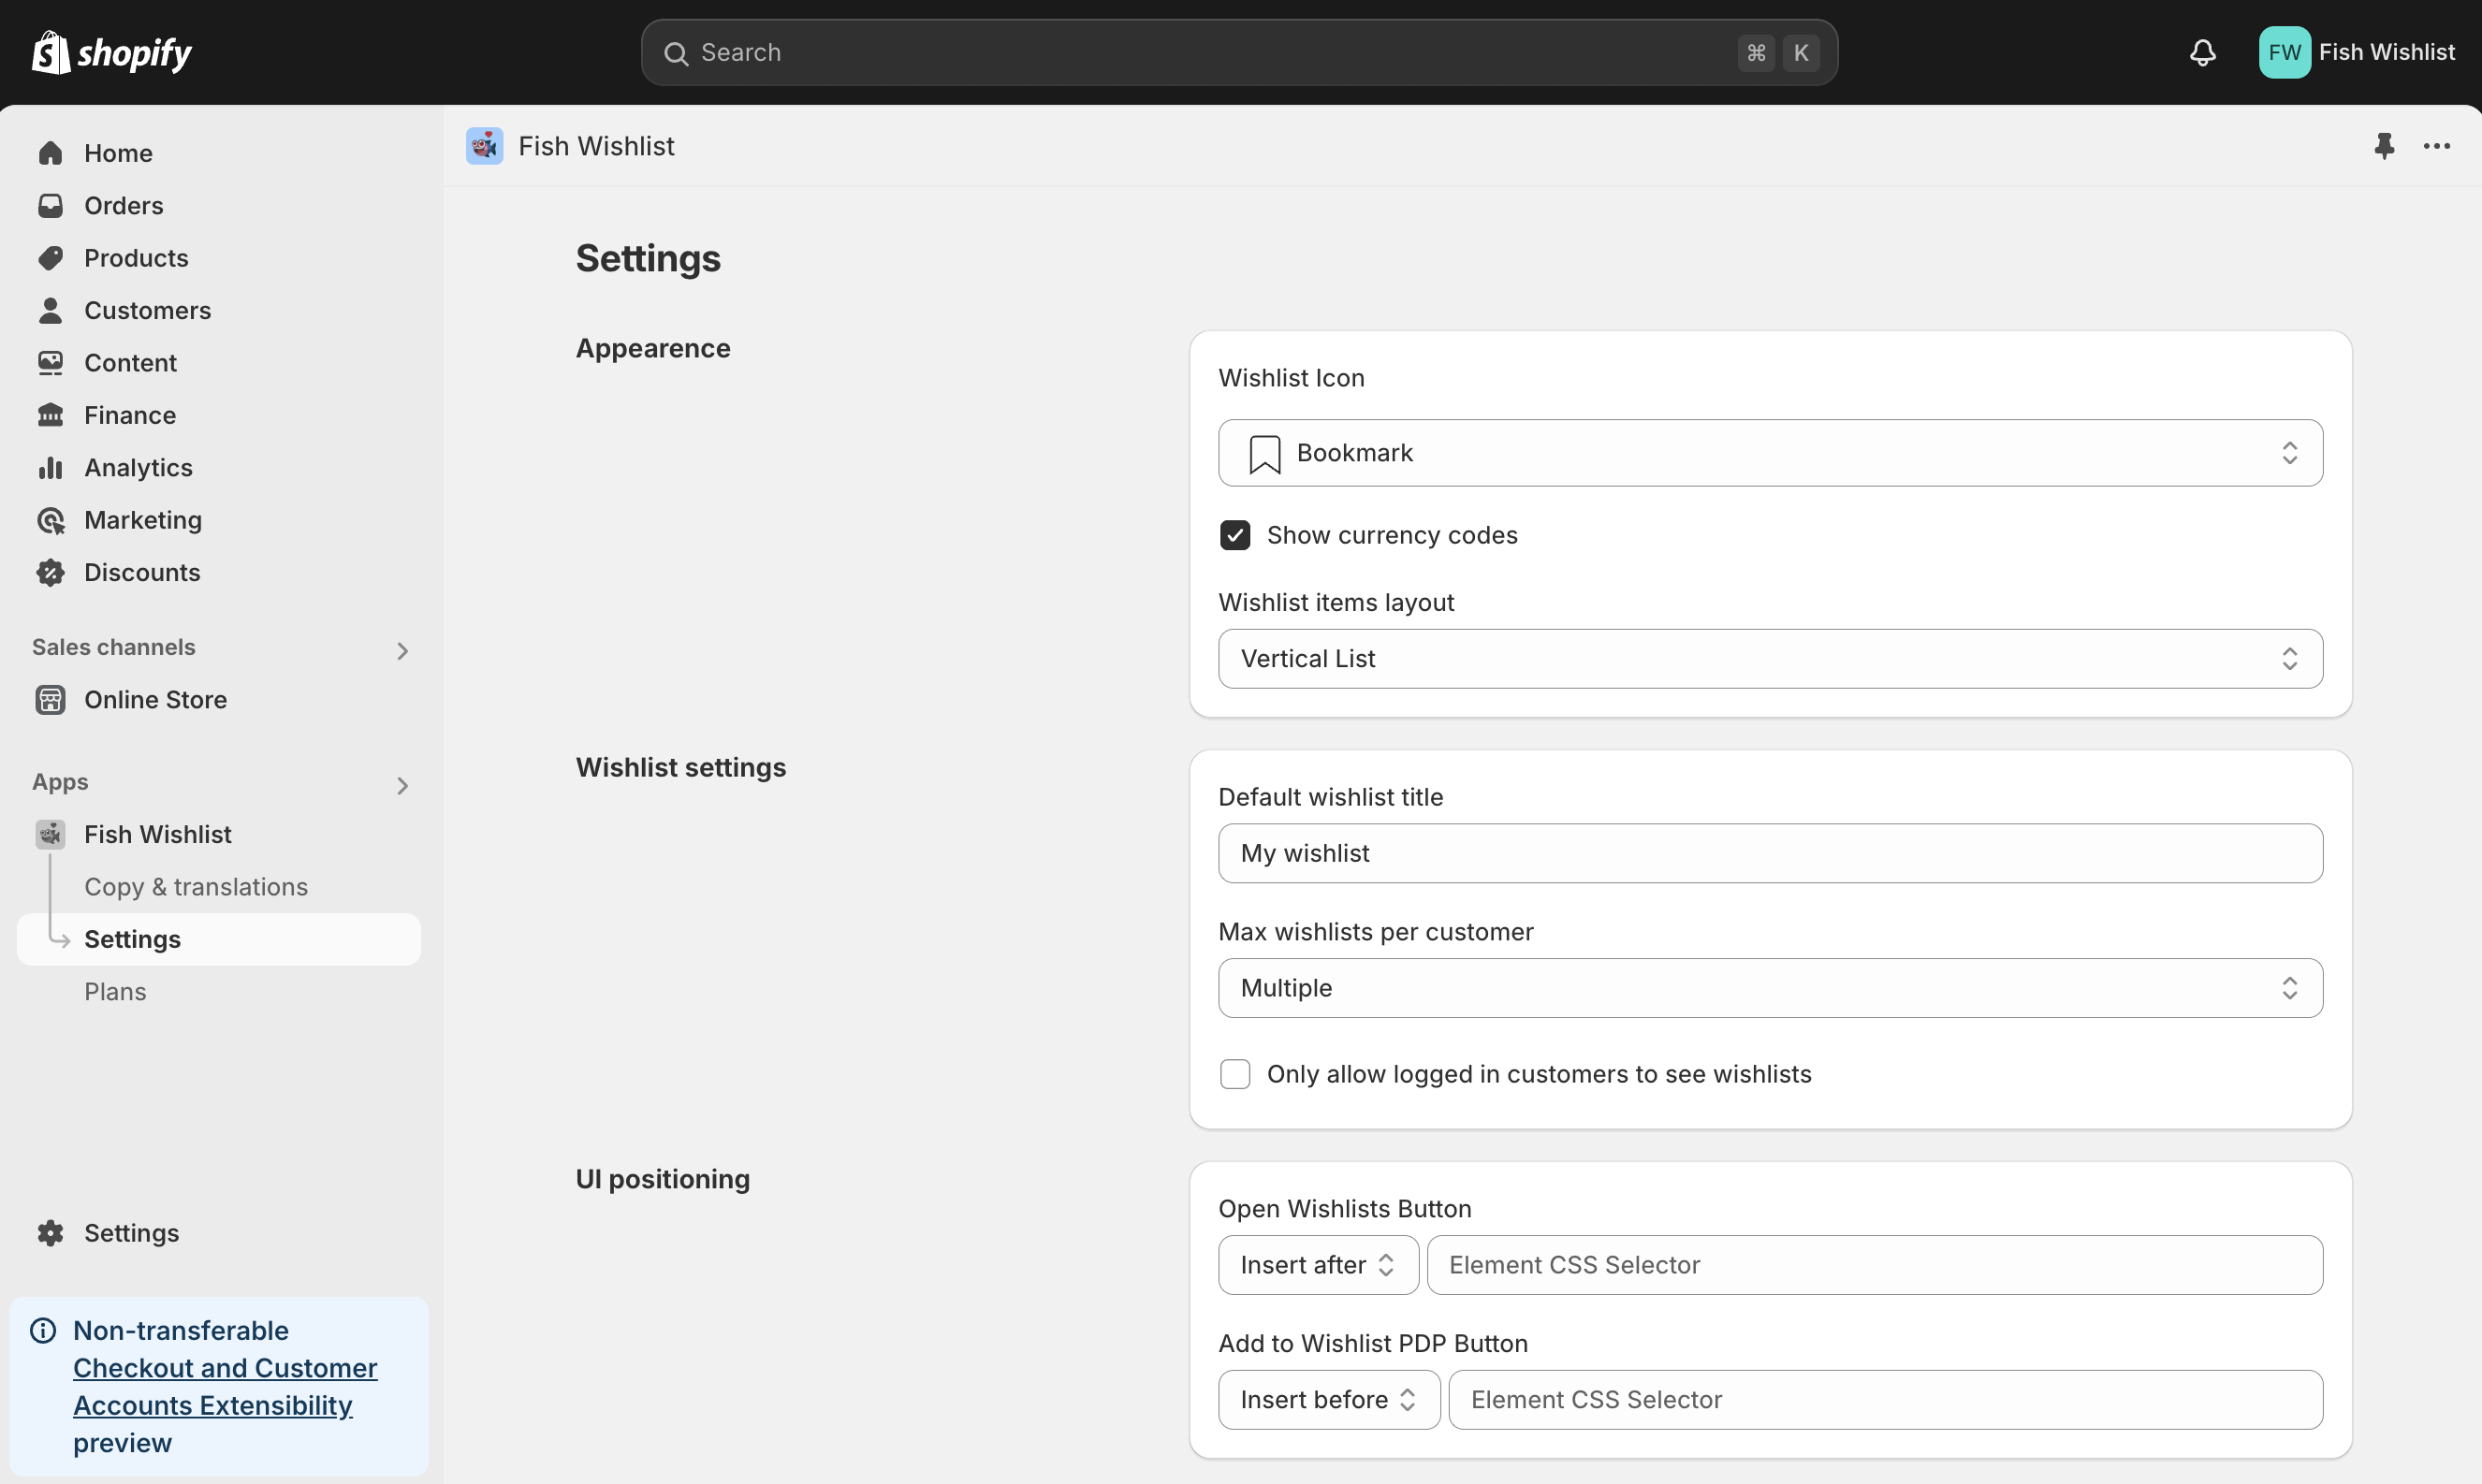Enable only logged in customers checkbox

click(1235, 1073)
